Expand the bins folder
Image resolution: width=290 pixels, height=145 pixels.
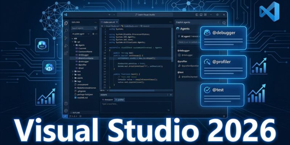pyautogui.click(x=73, y=71)
